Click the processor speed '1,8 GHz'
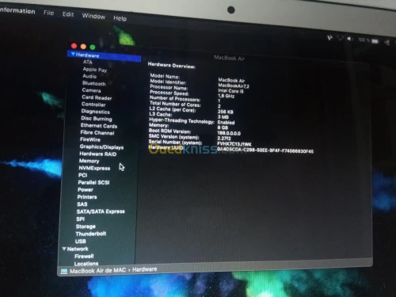The width and height of the screenshot is (396, 297). pos(226,96)
